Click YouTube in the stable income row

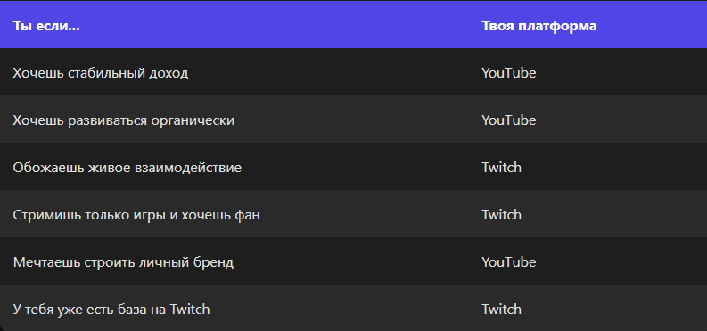[508, 72]
